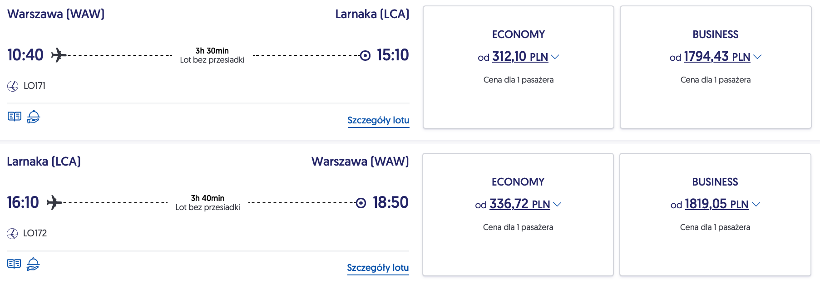Click the newspaper icon for flight LO172
This screenshot has height=284, width=820.
click(14, 264)
